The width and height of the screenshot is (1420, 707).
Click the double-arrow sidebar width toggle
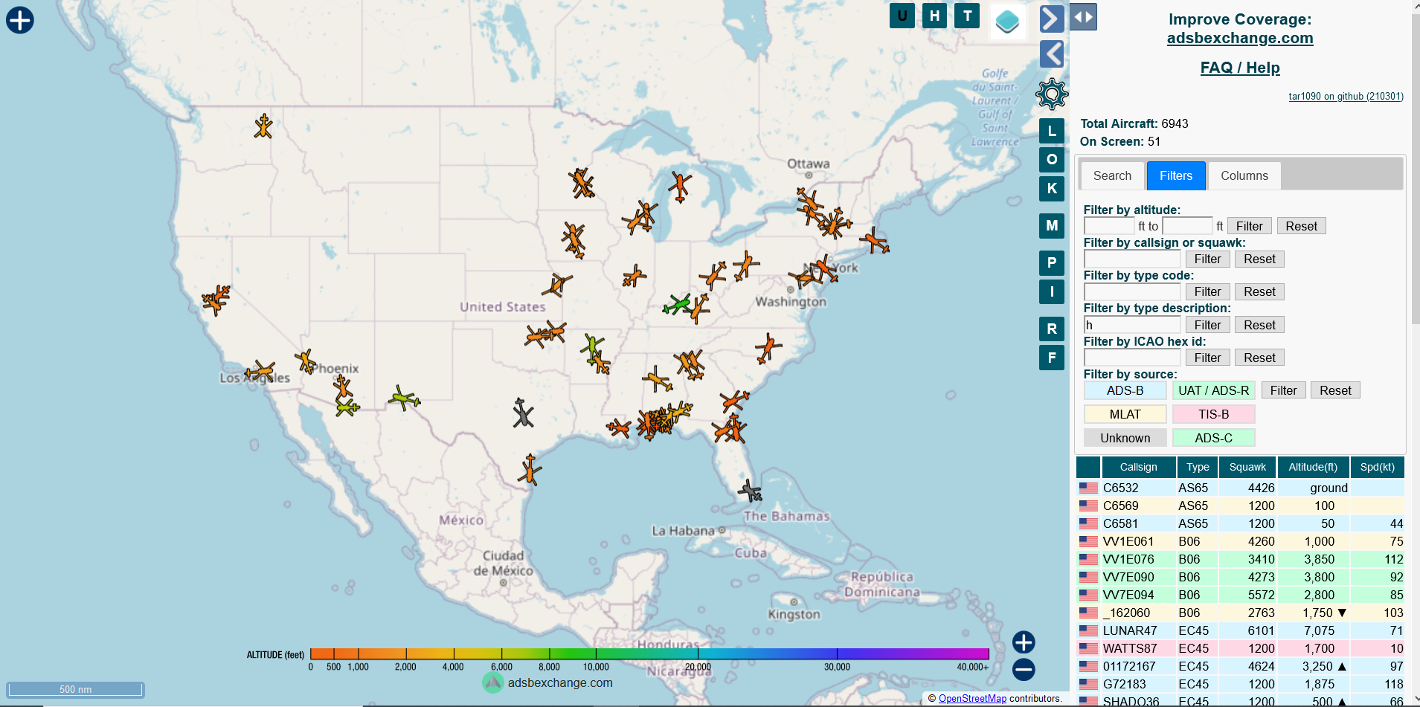tap(1083, 17)
